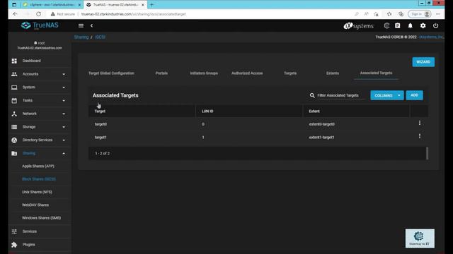Click the WIZARD button

tap(423, 62)
